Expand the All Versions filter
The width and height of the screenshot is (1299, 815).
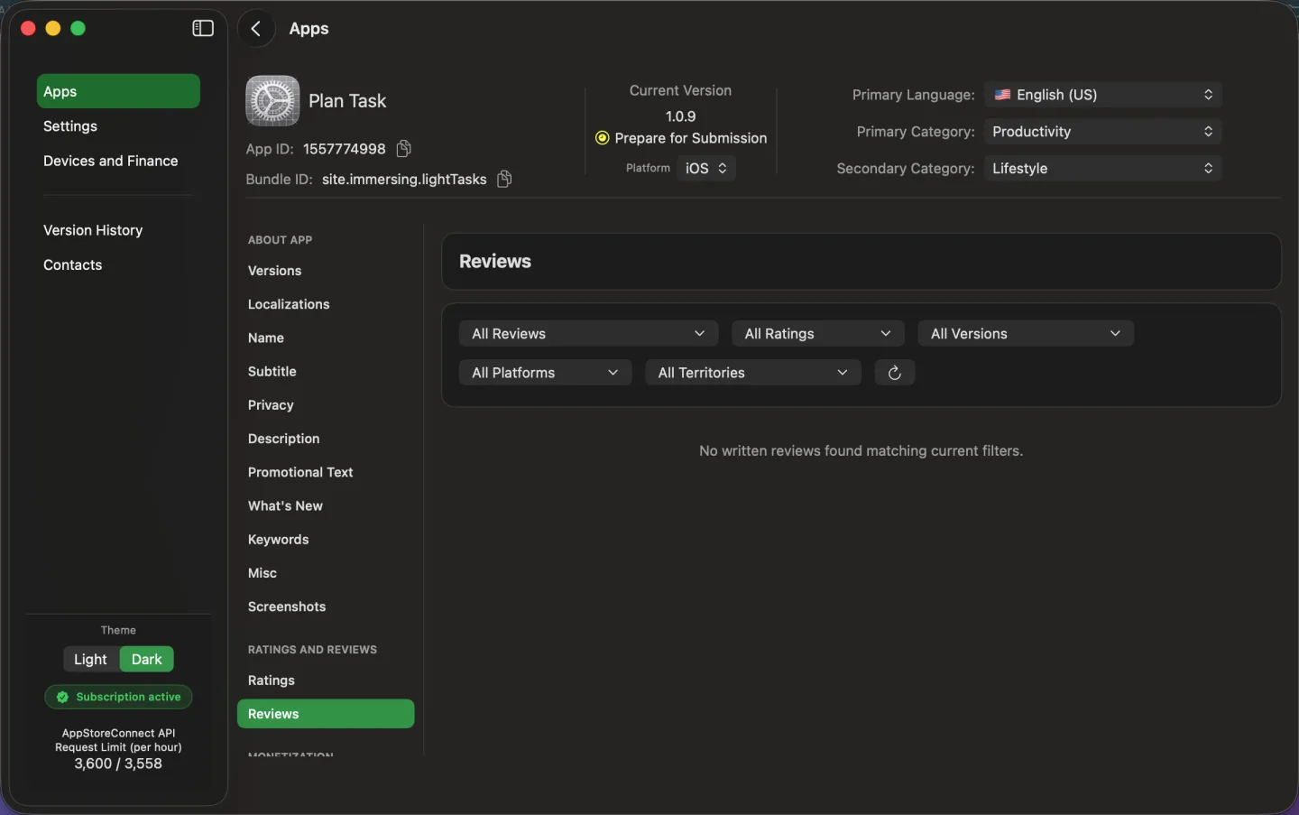click(x=1026, y=334)
